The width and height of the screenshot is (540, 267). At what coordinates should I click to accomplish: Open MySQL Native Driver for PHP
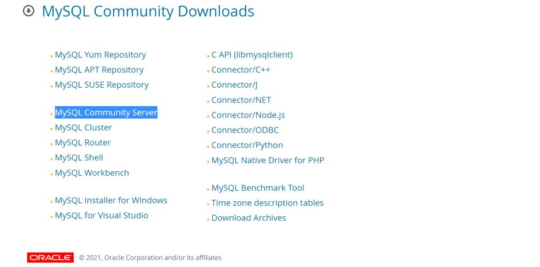(x=268, y=160)
